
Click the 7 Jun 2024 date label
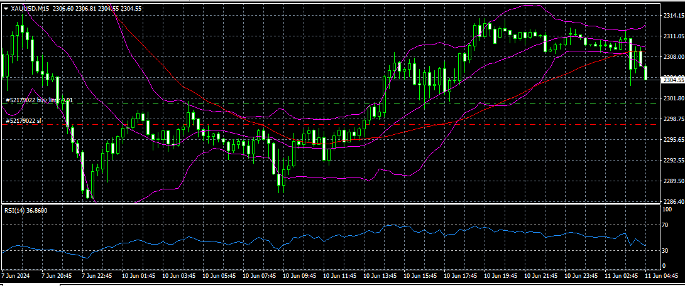click(x=16, y=275)
